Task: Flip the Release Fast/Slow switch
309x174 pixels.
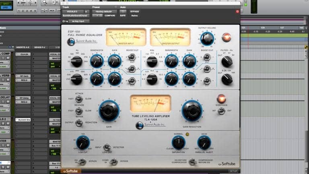Action: pyautogui.click(x=79, y=111)
